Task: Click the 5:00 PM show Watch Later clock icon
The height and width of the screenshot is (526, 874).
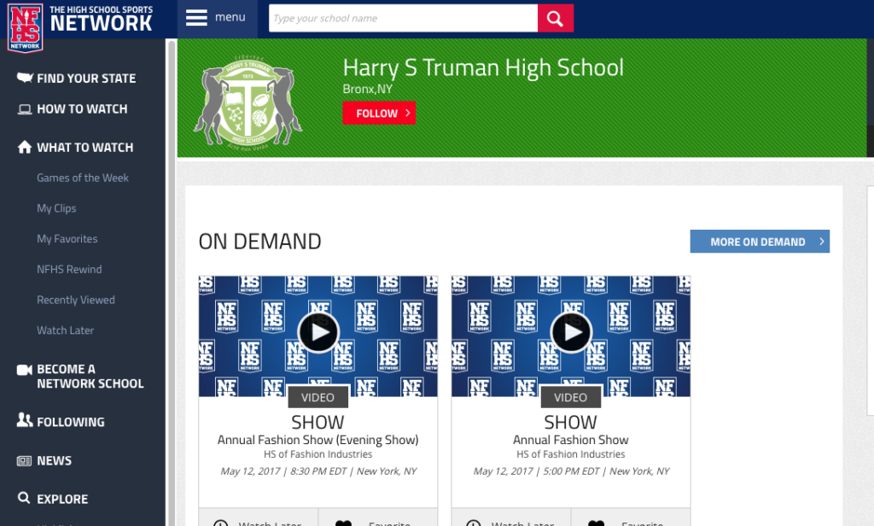Action: 473,523
